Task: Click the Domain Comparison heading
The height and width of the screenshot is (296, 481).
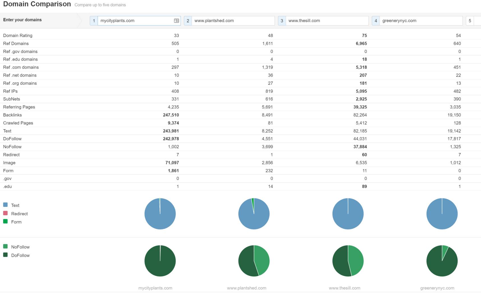Action: pyautogui.click(x=37, y=4)
